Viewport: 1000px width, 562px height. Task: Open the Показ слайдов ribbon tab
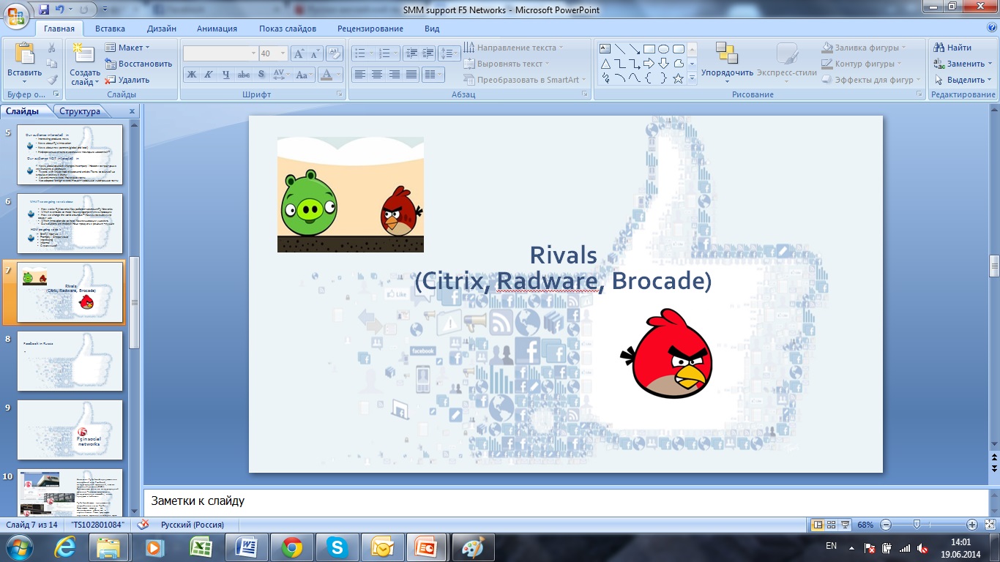(288, 29)
